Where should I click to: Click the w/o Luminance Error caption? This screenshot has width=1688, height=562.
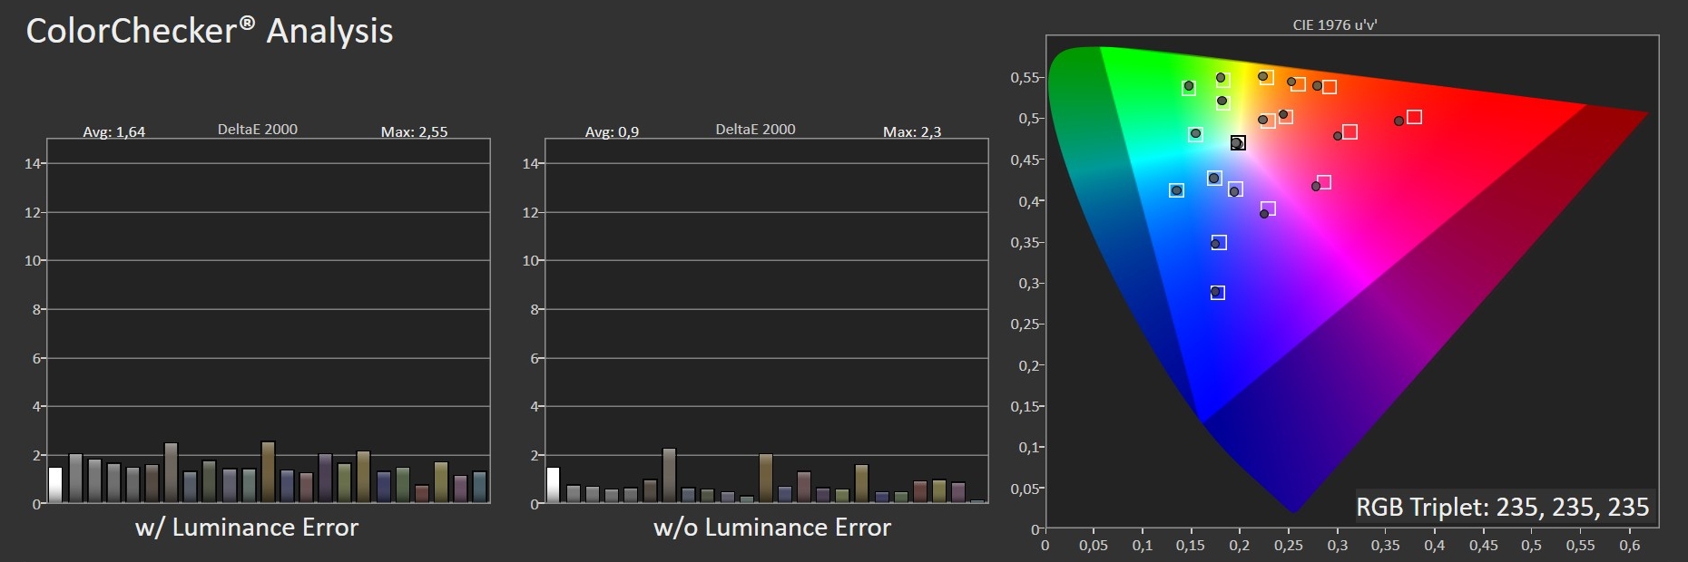click(x=772, y=528)
